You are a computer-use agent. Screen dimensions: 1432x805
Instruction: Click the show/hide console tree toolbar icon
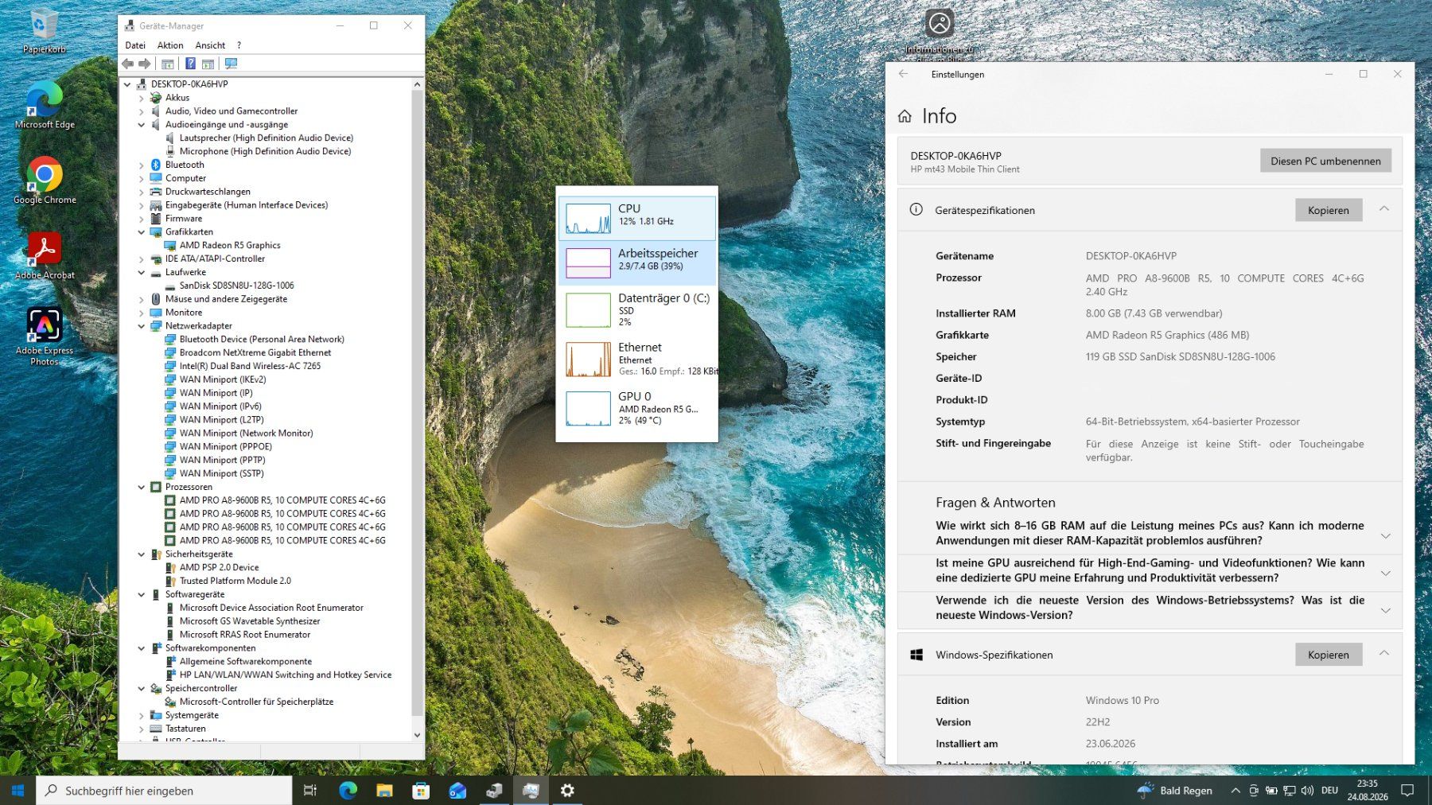click(167, 64)
